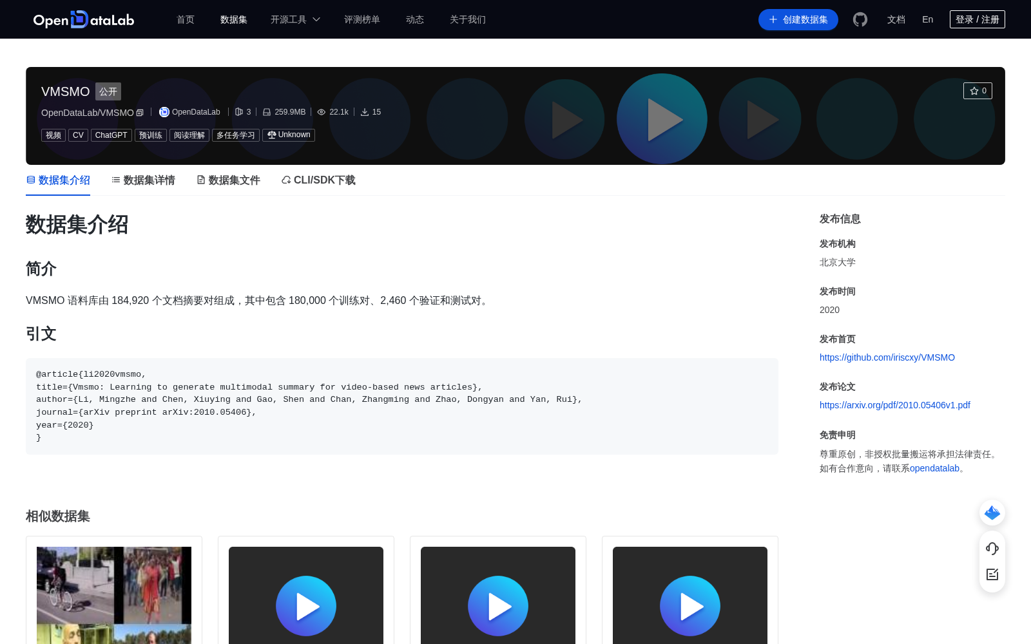Viewport: 1031px width, 644px height.
Task: Open the 文档 link
Action: [896, 19]
